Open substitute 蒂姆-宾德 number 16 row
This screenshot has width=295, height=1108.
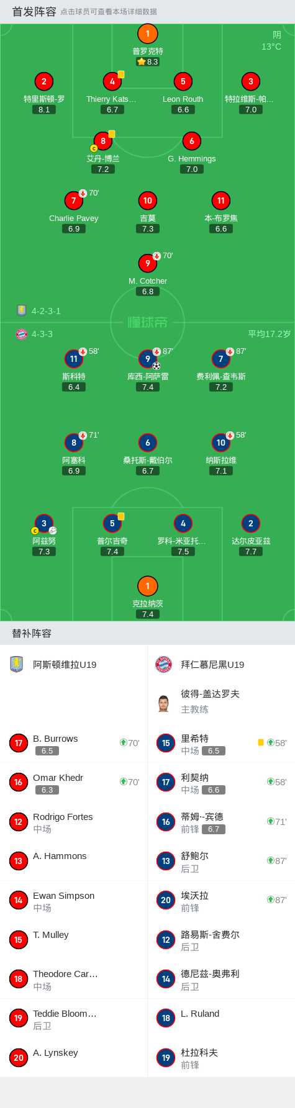(221, 822)
